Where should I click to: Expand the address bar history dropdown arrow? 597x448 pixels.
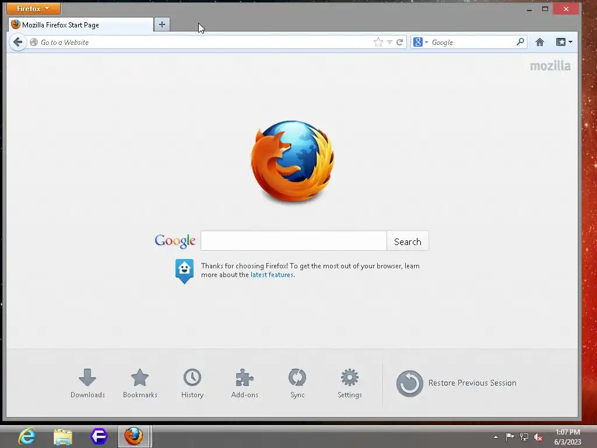389,42
